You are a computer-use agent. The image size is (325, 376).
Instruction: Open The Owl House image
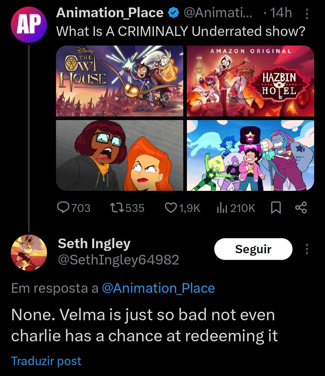pos(119,81)
